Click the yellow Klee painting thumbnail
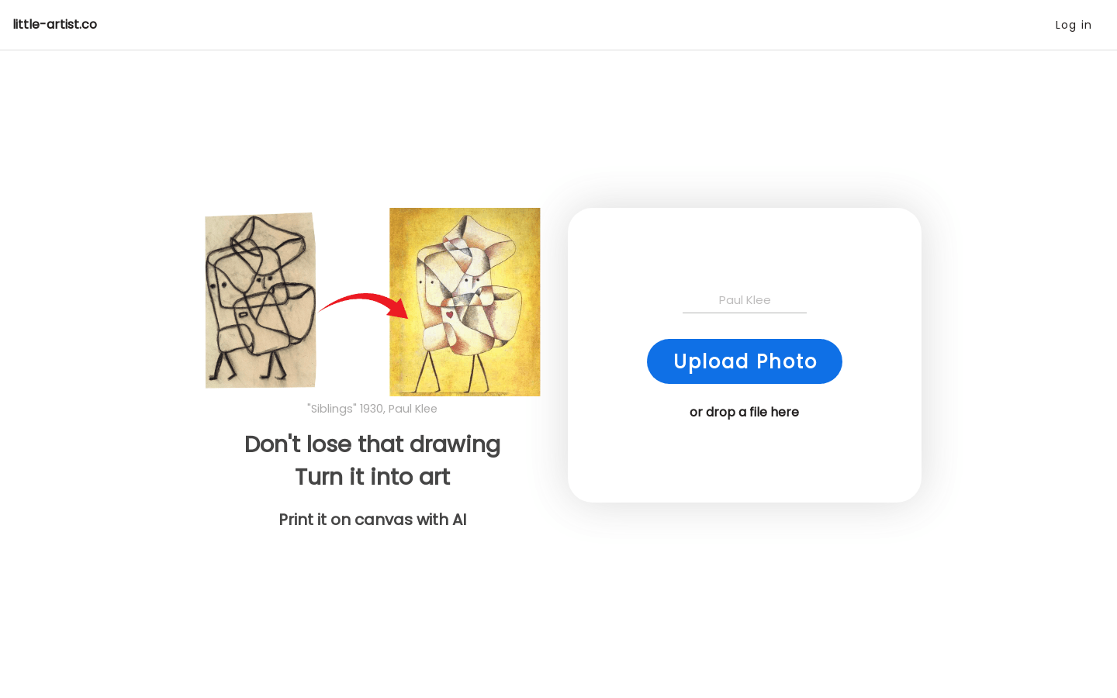Screen dimensions: 1117x698 [x=465, y=302]
